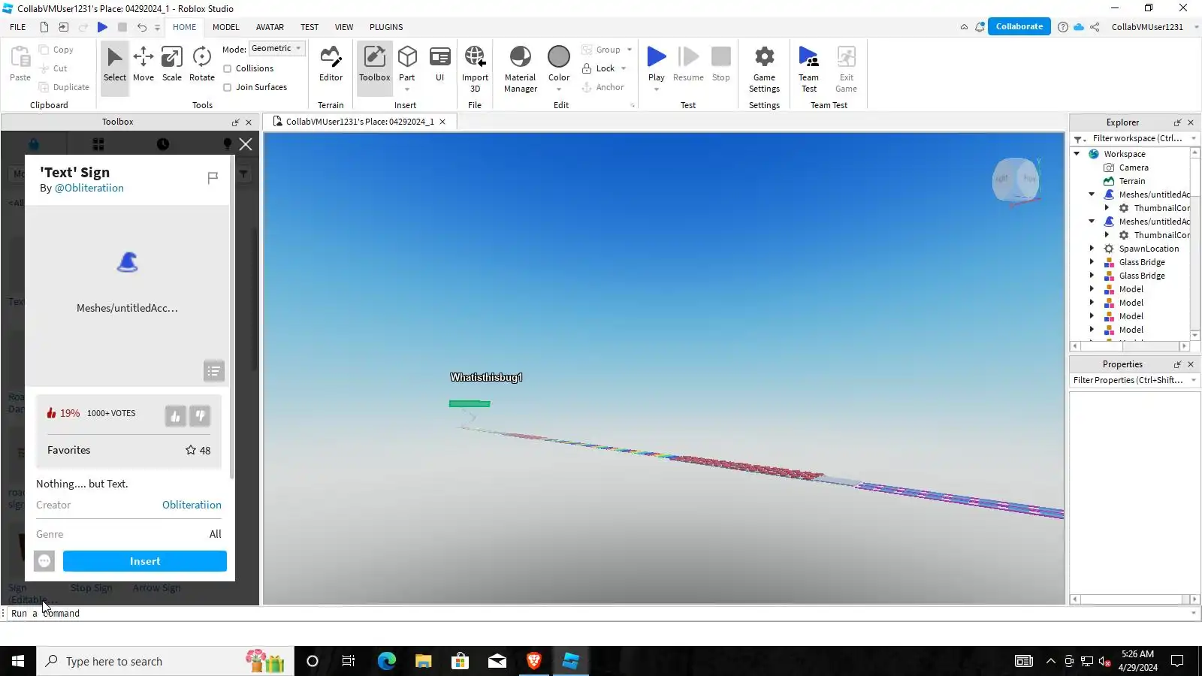Enable the Join Surfaces checkbox
This screenshot has height=676, width=1202.
tap(228, 87)
